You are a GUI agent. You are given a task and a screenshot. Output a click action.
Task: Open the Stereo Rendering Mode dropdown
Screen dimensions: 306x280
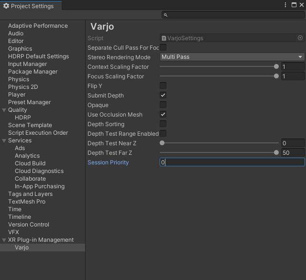pyautogui.click(x=232, y=57)
